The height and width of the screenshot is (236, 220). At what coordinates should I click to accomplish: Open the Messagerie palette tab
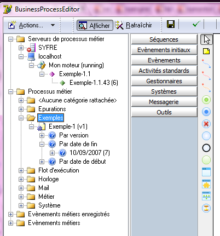(164, 102)
